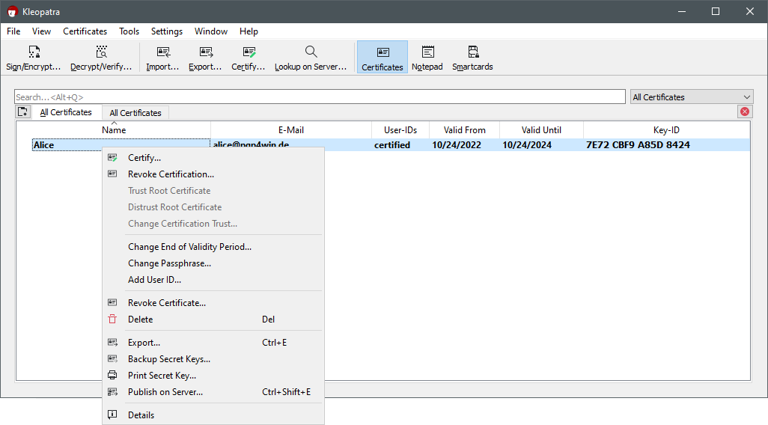Sort by the Key-ID column header
This screenshot has height=425, width=768.
coord(666,129)
